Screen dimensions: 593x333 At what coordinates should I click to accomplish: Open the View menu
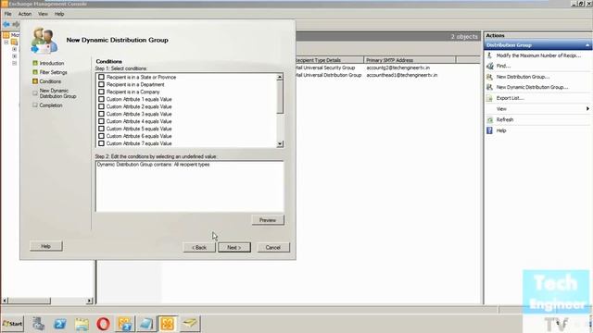43,14
